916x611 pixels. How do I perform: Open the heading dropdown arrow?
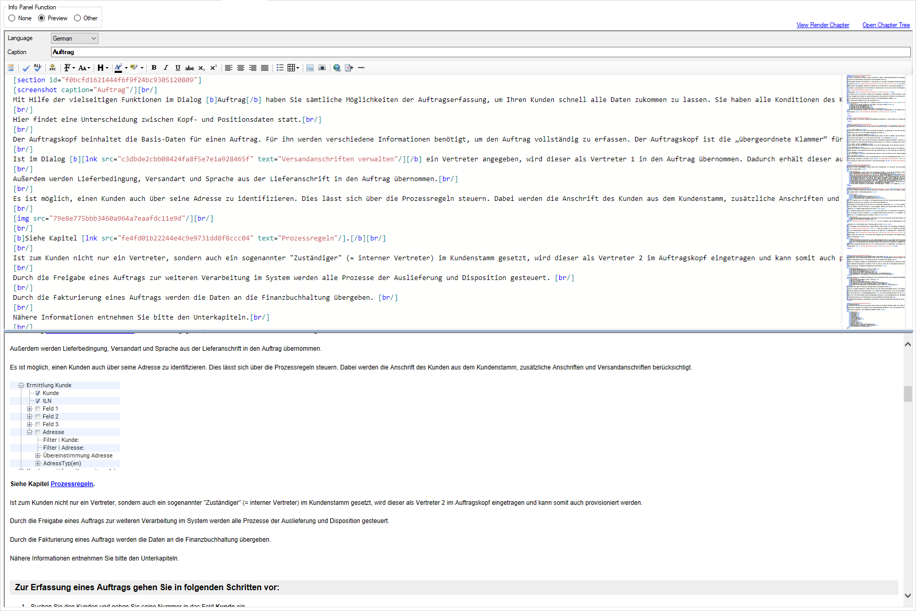[x=107, y=68]
